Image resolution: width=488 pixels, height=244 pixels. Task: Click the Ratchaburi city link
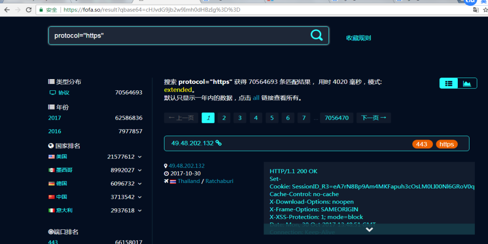tap(219, 181)
